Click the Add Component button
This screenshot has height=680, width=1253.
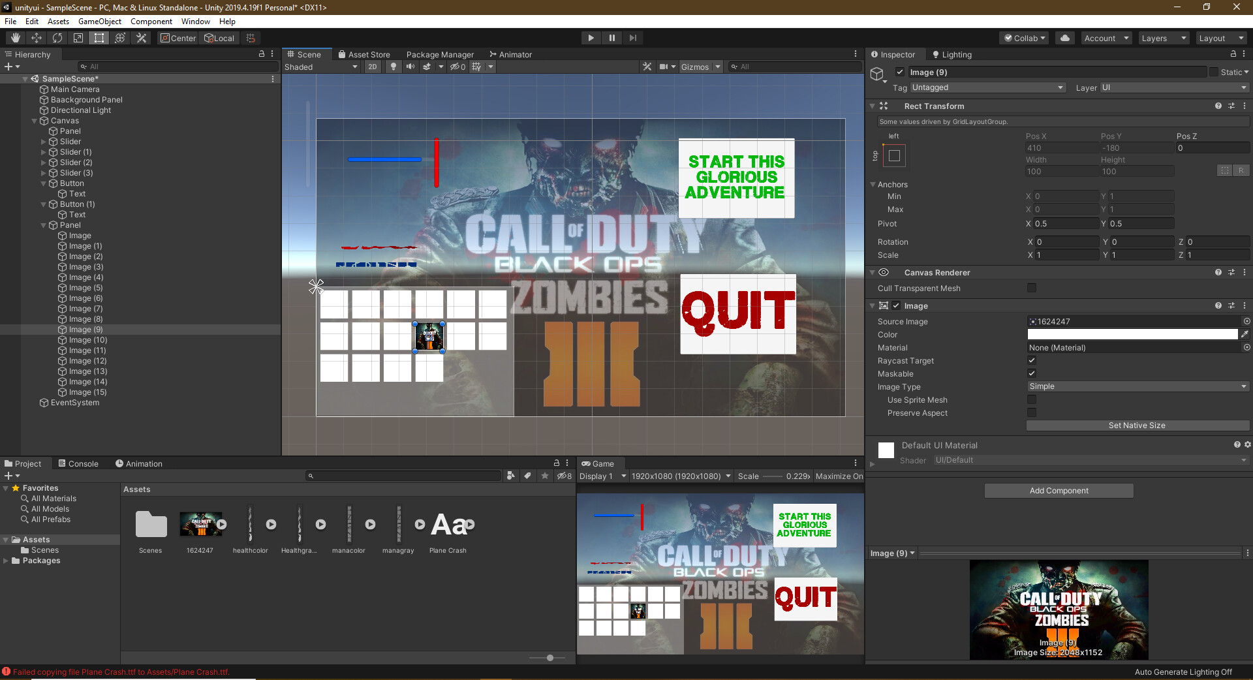click(x=1058, y=490)
